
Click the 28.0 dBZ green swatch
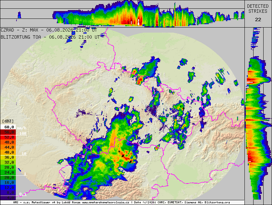[8, 167]
